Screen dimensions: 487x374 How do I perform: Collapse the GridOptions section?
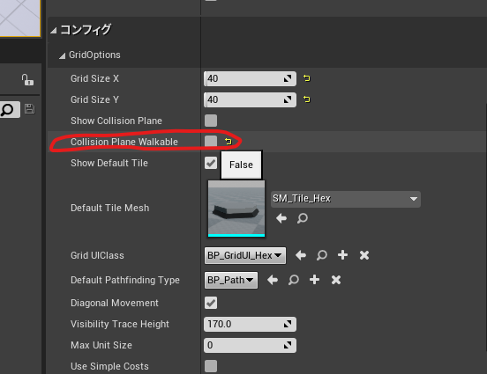click(x=63, y=55)
